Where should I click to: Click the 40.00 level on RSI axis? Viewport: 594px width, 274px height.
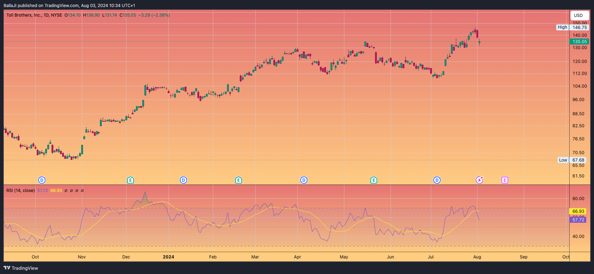[x=578, y=237]
